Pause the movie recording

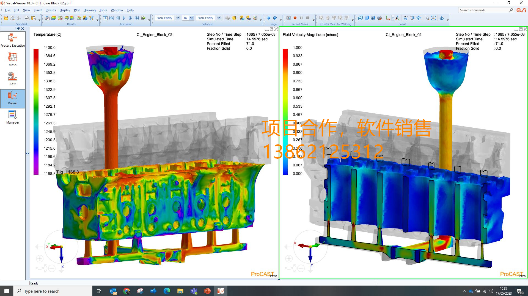[x=301, y=18]
